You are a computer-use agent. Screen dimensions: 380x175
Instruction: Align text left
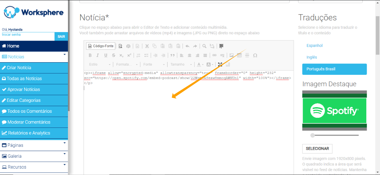182,56
